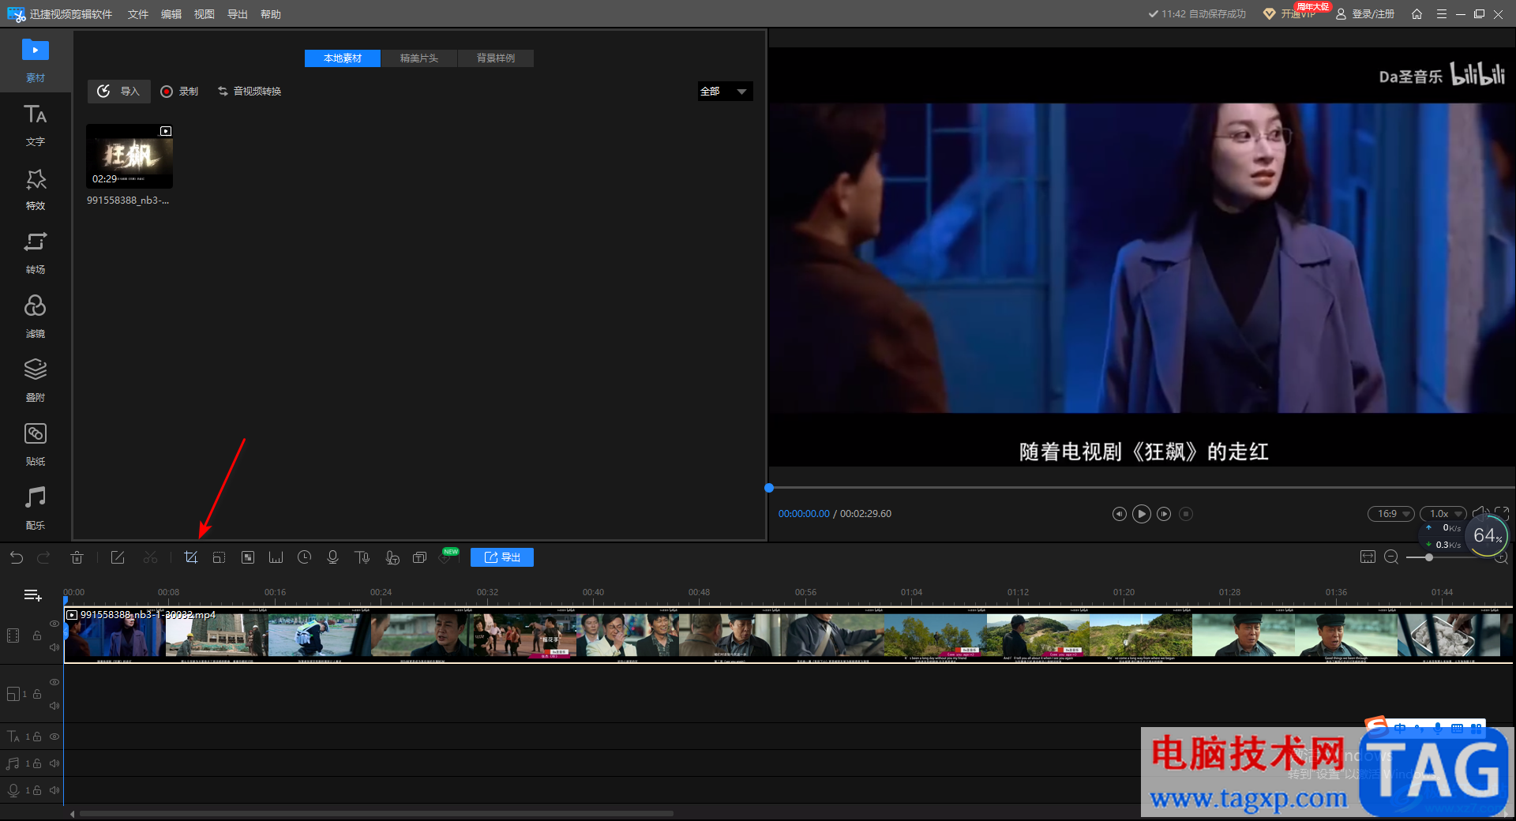This screenshot has width=1516, height=821.
Task: Click the 录制 record button
Action: tap(179, 92)
